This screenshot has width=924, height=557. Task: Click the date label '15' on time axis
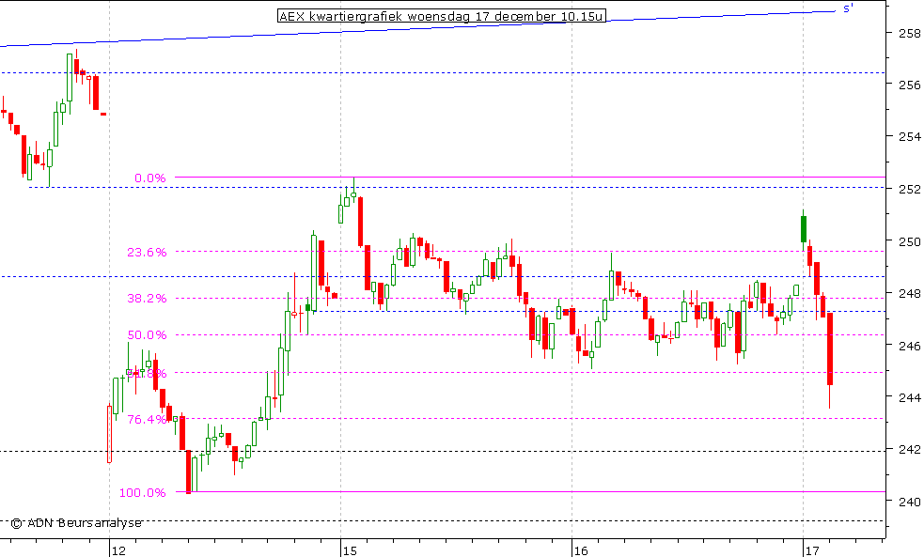350,550
